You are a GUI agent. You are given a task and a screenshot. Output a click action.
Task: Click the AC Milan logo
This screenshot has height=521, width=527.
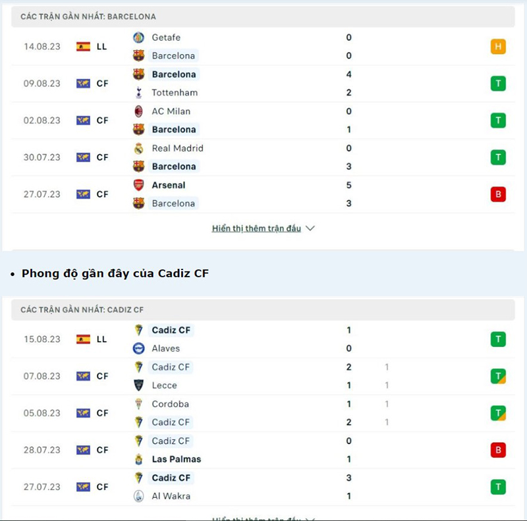138,111
